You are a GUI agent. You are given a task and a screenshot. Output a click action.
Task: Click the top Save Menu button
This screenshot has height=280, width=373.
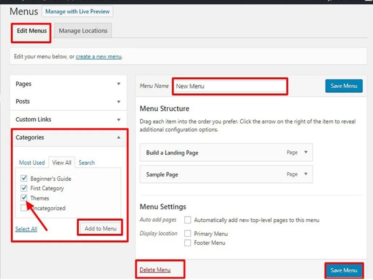(x=343, y=86)
